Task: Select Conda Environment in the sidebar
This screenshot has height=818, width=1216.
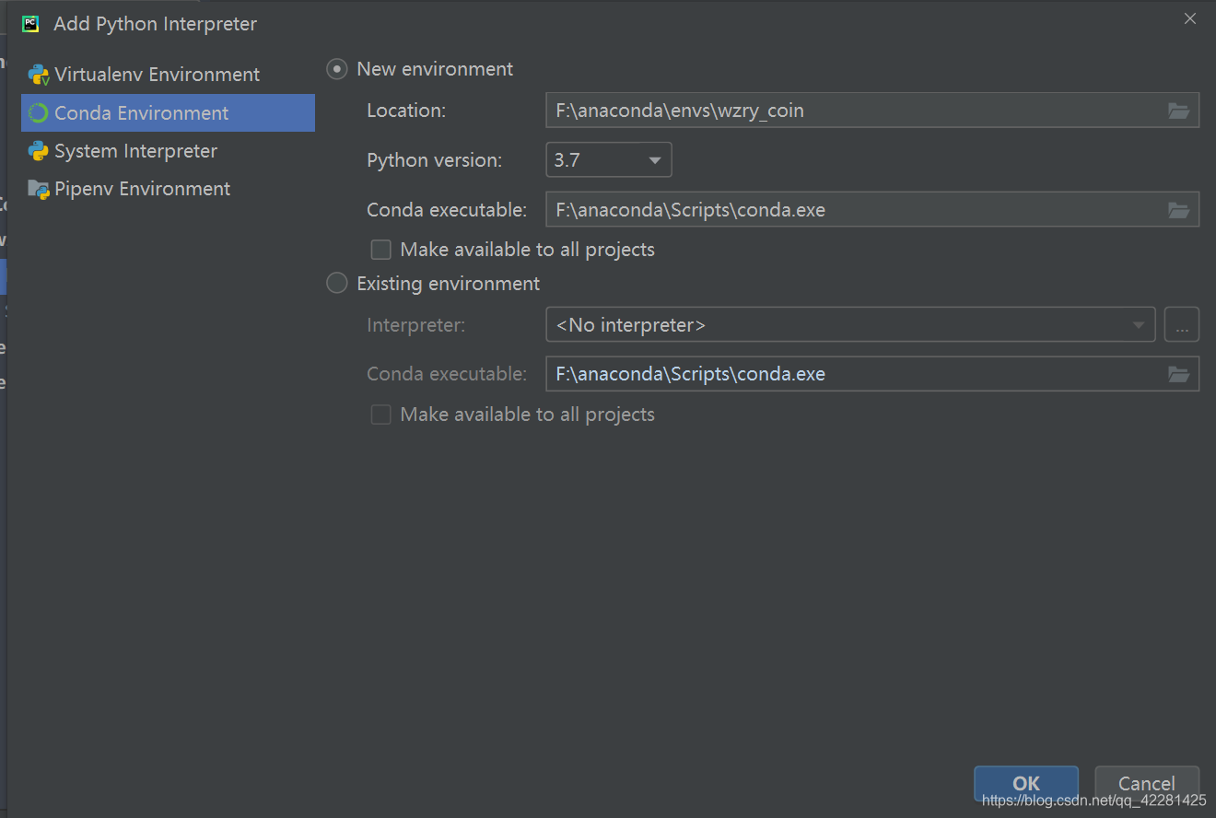Action: [x=168, y=112]
